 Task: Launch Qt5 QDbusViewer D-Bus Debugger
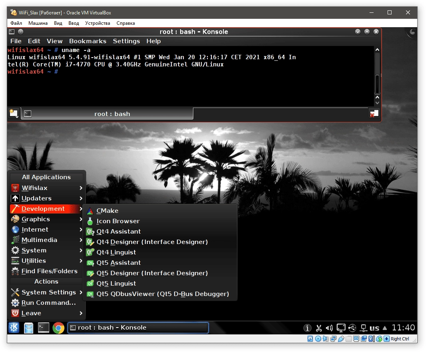(160, 294)
